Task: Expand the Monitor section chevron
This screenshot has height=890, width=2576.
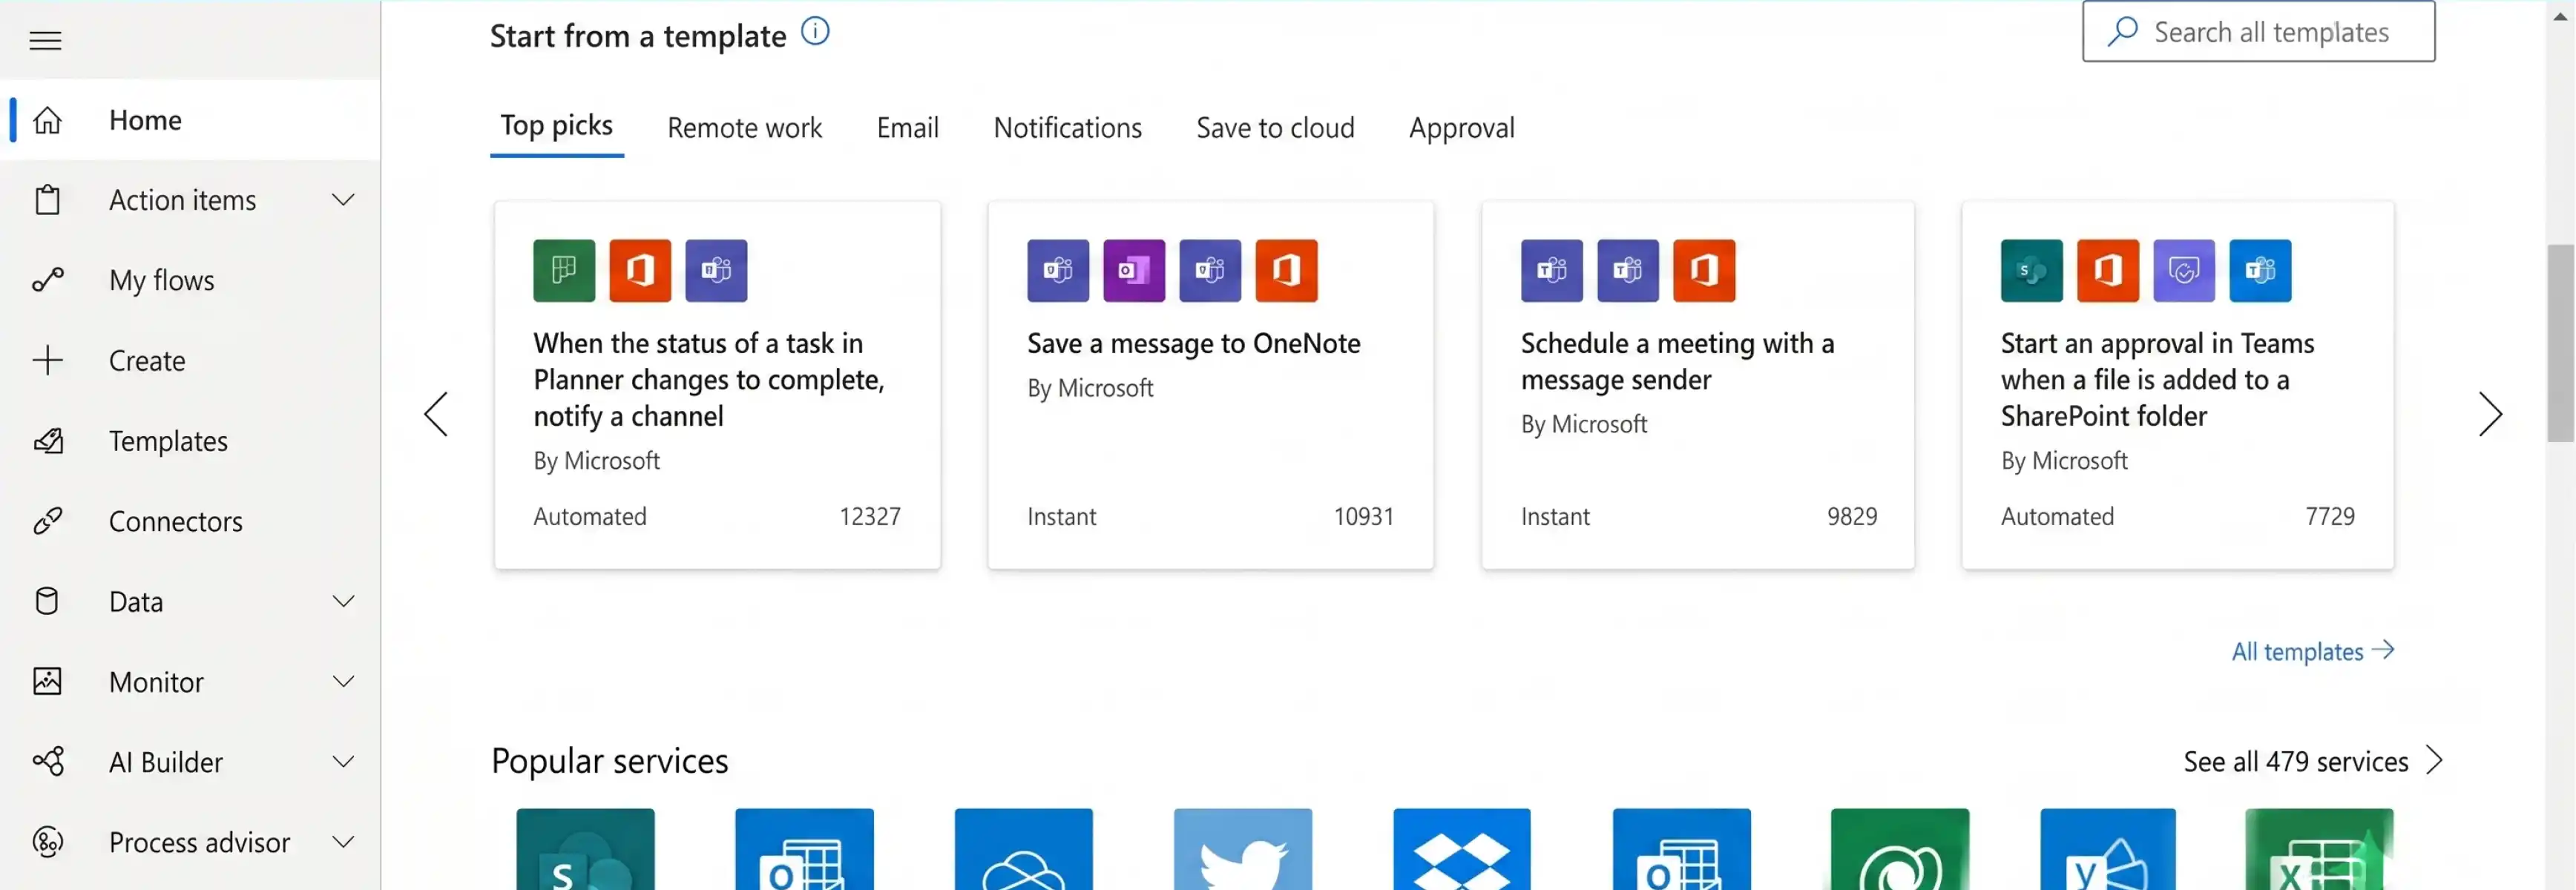Action: coord(343,682)
